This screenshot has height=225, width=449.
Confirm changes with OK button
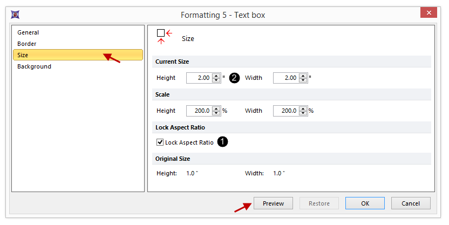click(x=365, y=203)
